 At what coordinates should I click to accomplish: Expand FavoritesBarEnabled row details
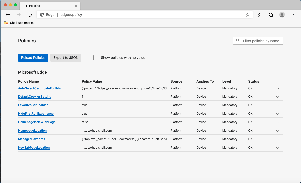pyautogui.click(x=277, y=105)
